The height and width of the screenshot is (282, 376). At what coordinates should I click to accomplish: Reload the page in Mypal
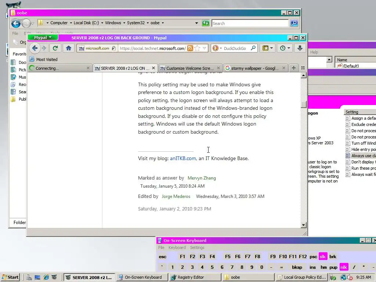tap(55, 48)
